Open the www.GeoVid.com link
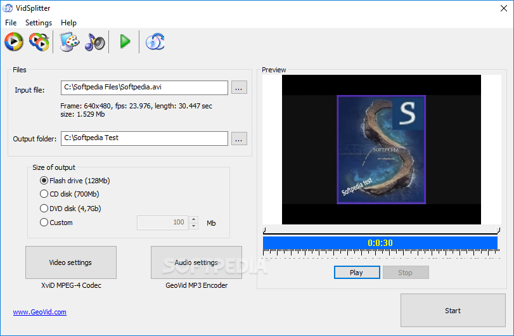Viewport: 514px width, 336px height. [40, 312]
